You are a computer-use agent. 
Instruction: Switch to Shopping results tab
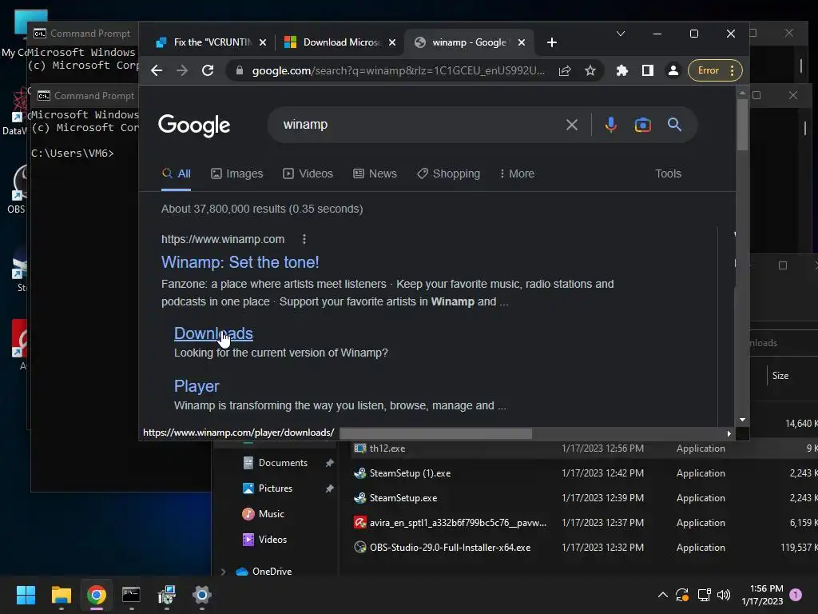[x=449, y=173]
